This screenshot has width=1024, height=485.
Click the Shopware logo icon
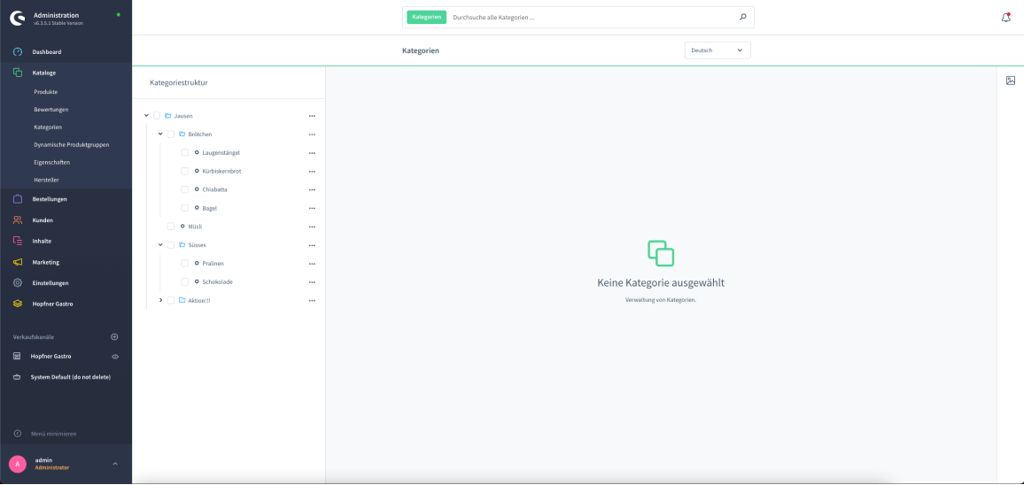18,18
